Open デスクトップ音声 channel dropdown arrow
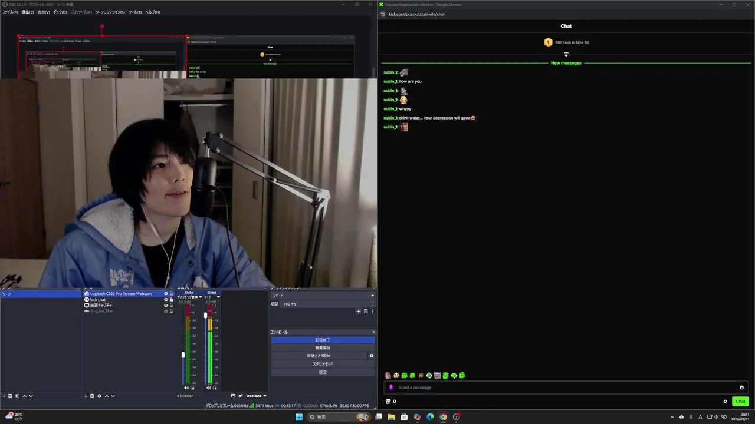Viewport: 755px width, 424px height. click(x=201, y=297)
